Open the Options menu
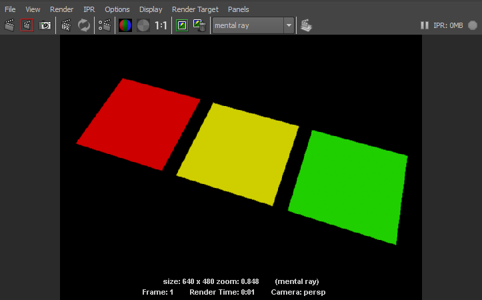The width and height of the screenshot is (482, 300). [117, 9]
